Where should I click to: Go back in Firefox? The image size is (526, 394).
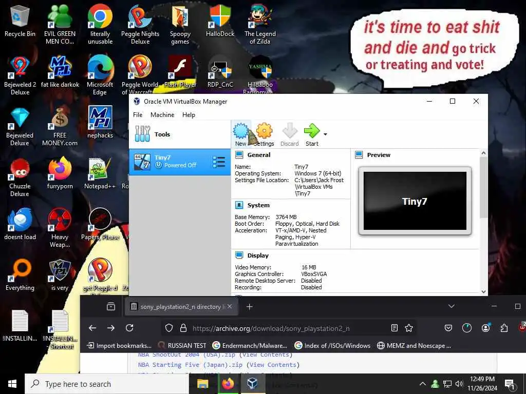pyautogui.click(x=92, y=328)
